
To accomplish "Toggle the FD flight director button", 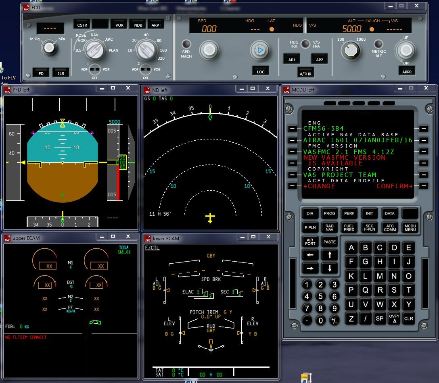I will 41,72.
